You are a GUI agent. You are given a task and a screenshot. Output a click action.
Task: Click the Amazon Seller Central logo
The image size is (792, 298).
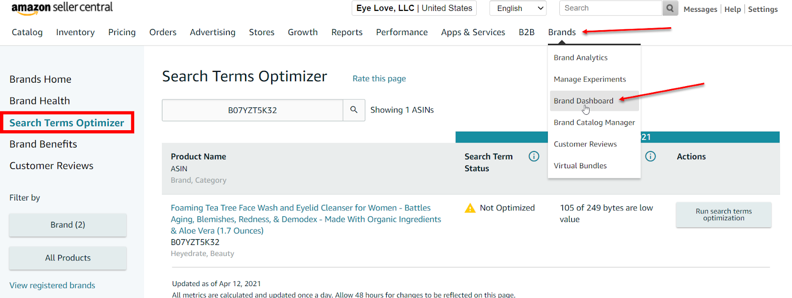(62, 8)
